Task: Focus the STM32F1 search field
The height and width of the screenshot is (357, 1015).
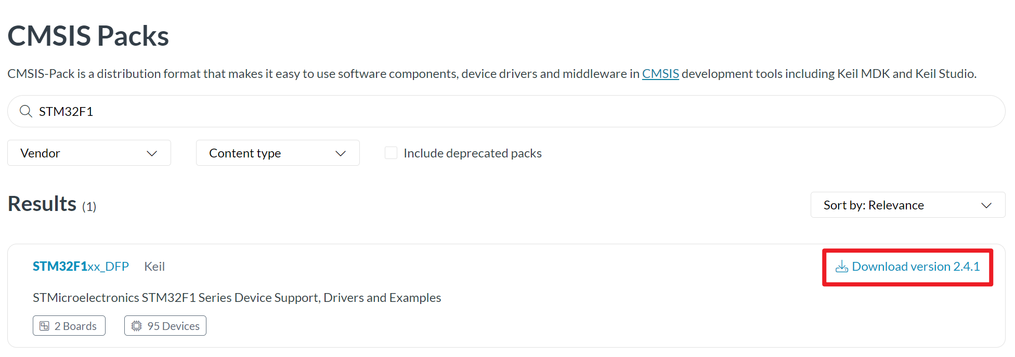Action: (x=506, y=111)
